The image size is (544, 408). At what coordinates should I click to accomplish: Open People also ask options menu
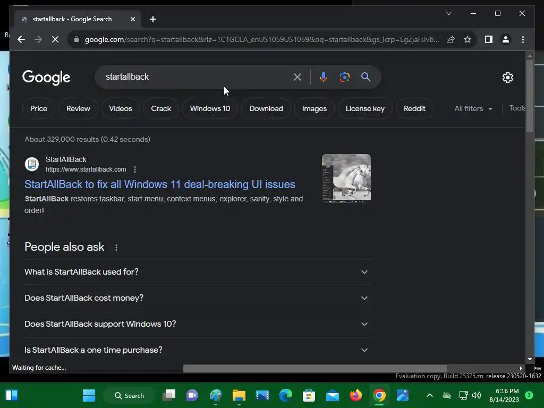coord(116,248)
